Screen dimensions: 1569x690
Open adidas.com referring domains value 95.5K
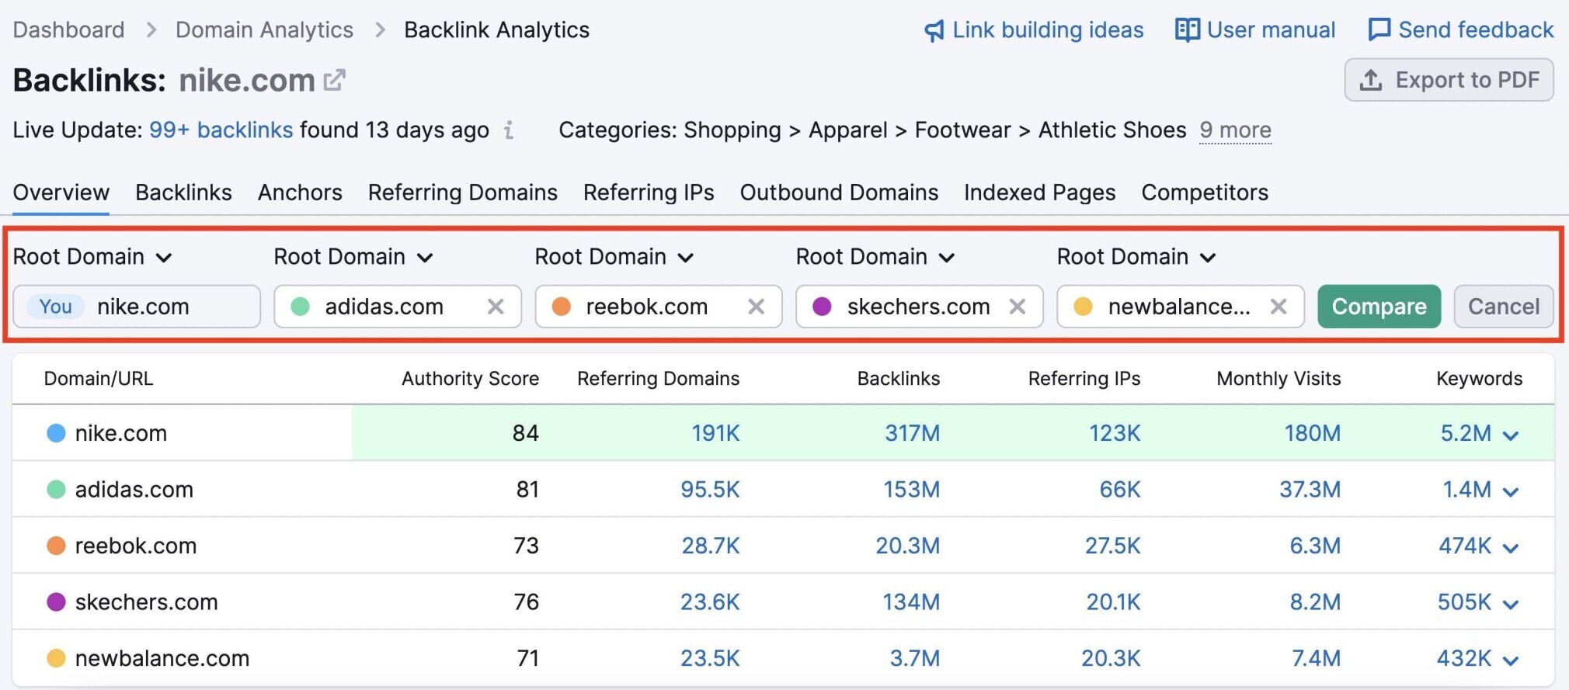click(710, 490)
